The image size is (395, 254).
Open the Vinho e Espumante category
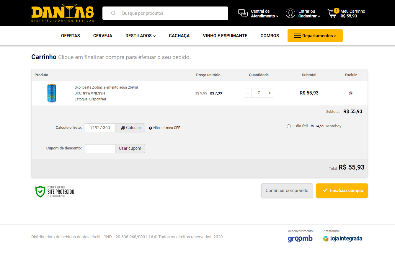click(x=225, y=36)
